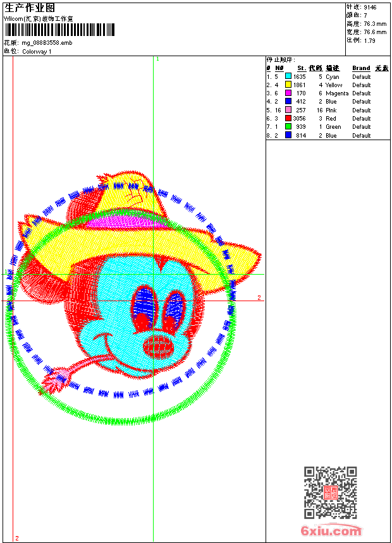This screenshot has width=392, height=543.
Task: Click the Brand column header
Action: pos(361,68)
